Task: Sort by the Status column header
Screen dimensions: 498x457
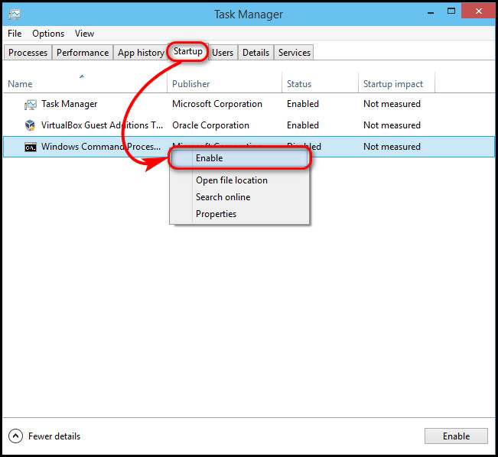Action: tap(320, 84)
